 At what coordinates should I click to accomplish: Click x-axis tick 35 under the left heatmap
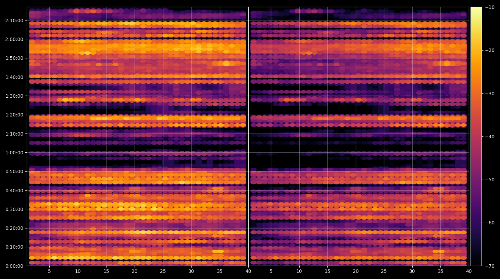tap(220, 271)
